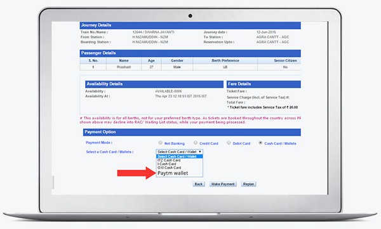Click the dropdown arrow on the wallet selector
Screen dimensions: 381x229
click(x=200, y=152)
